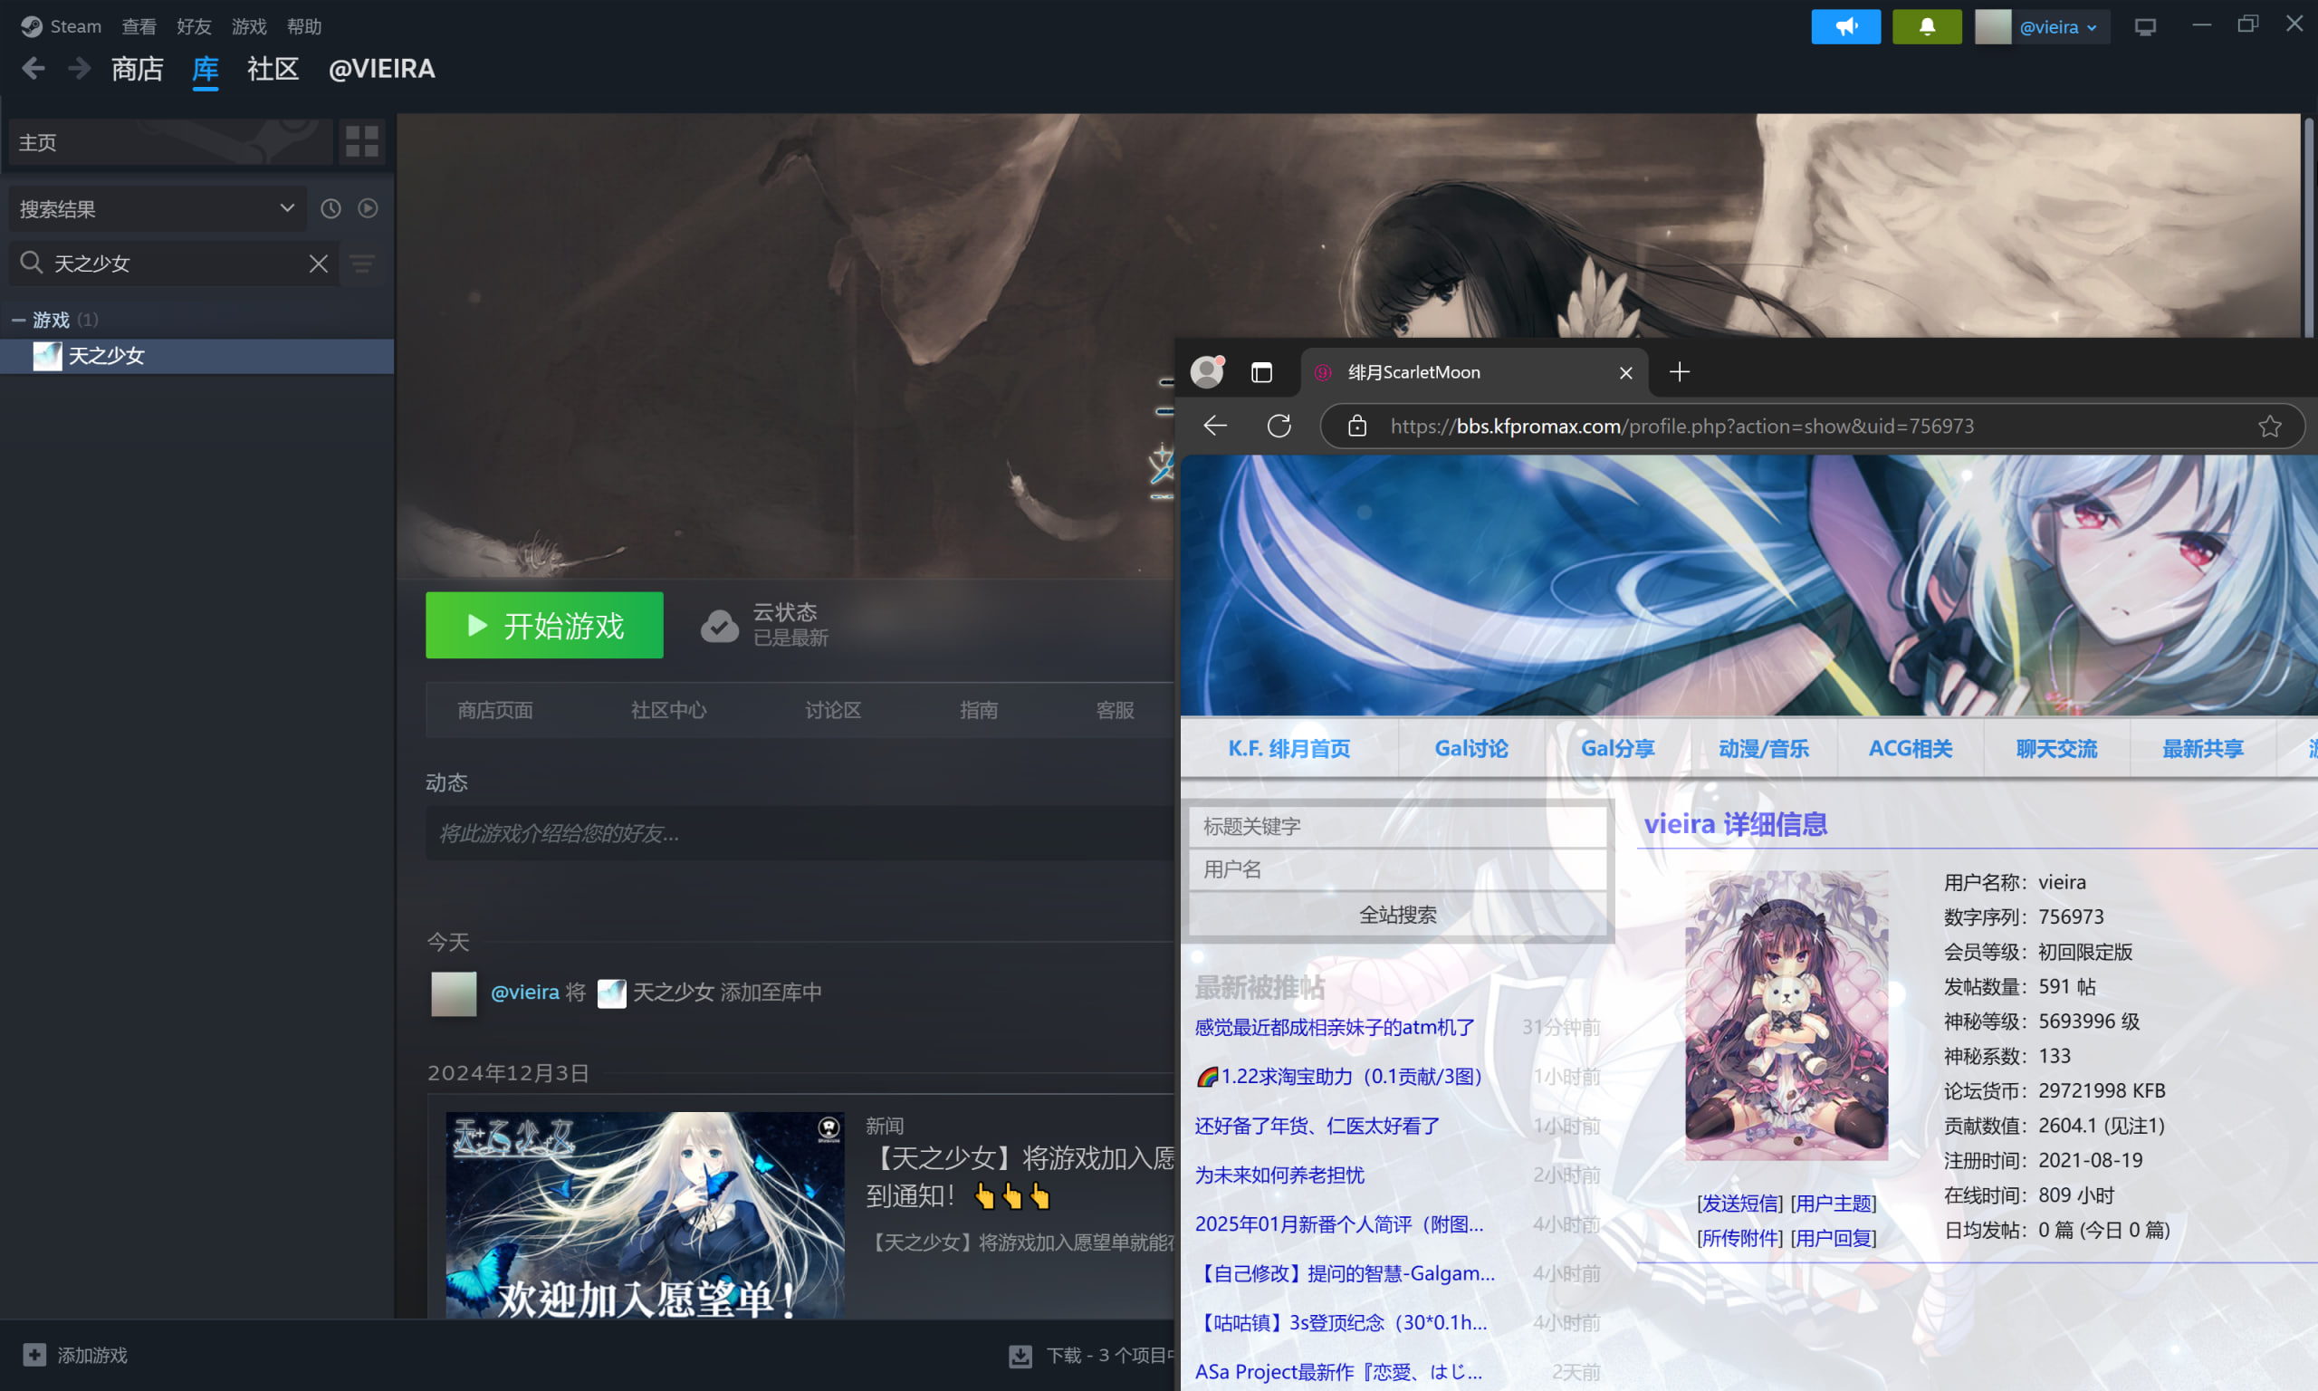Screen dimensions: 2318x1391
Task: Open browser tab actions menu icon
Action: pos(1261,372)
